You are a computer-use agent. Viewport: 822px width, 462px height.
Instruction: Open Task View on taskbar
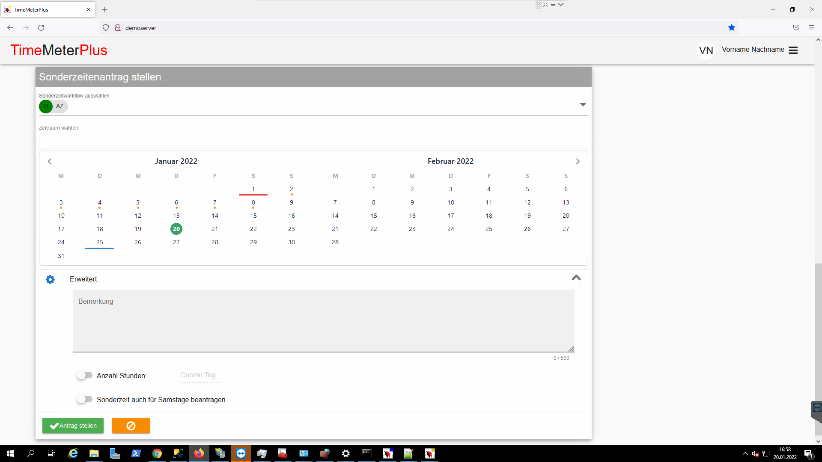[51, 453]
